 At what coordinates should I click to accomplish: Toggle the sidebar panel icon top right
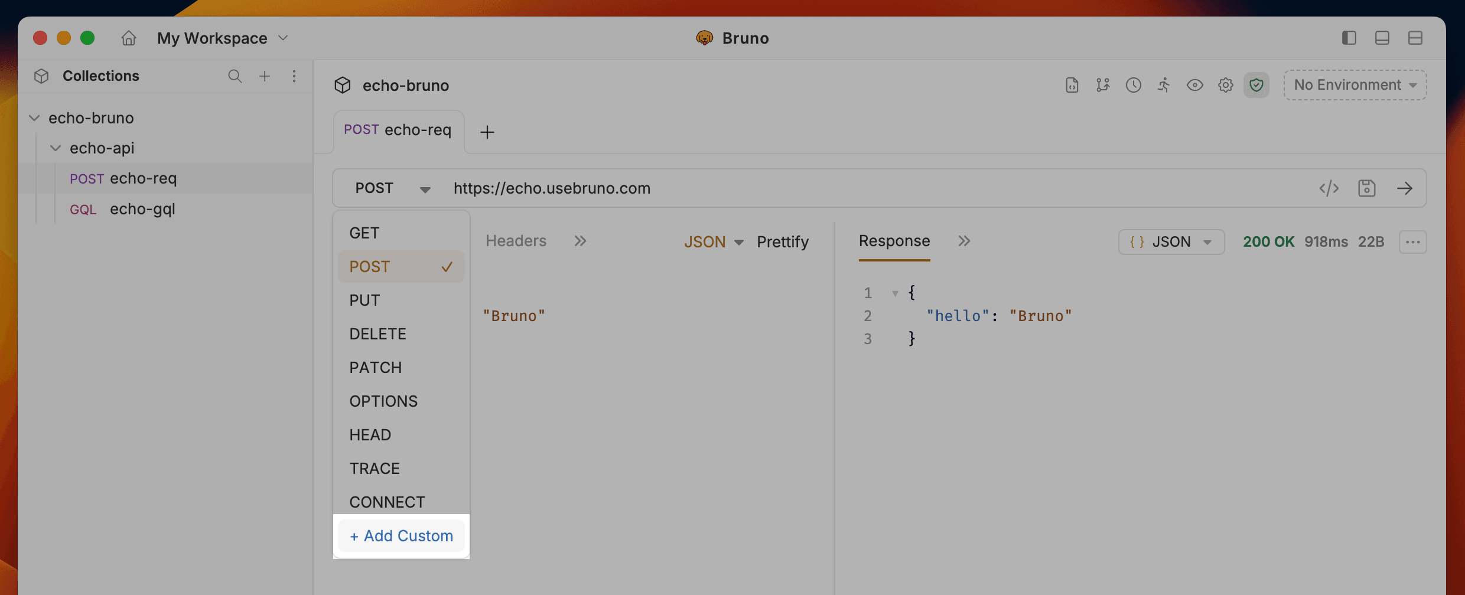click(x=1349, y=38)
